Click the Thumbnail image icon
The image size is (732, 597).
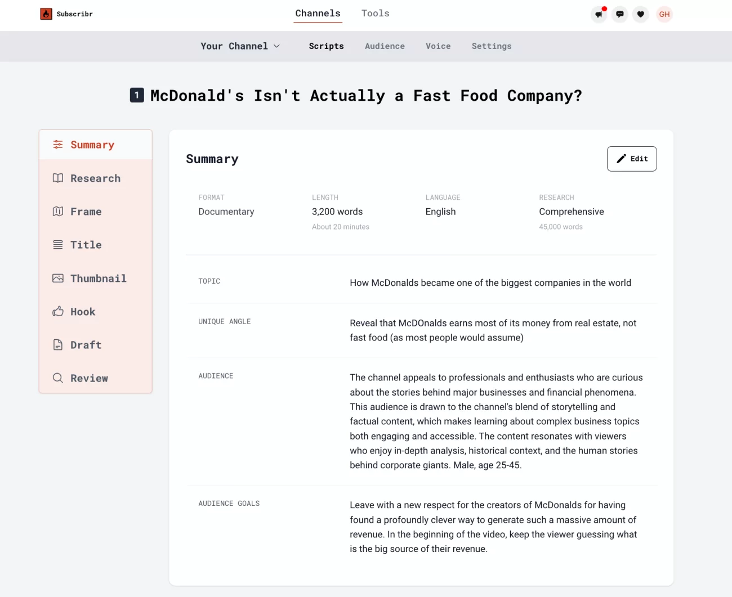58,278
